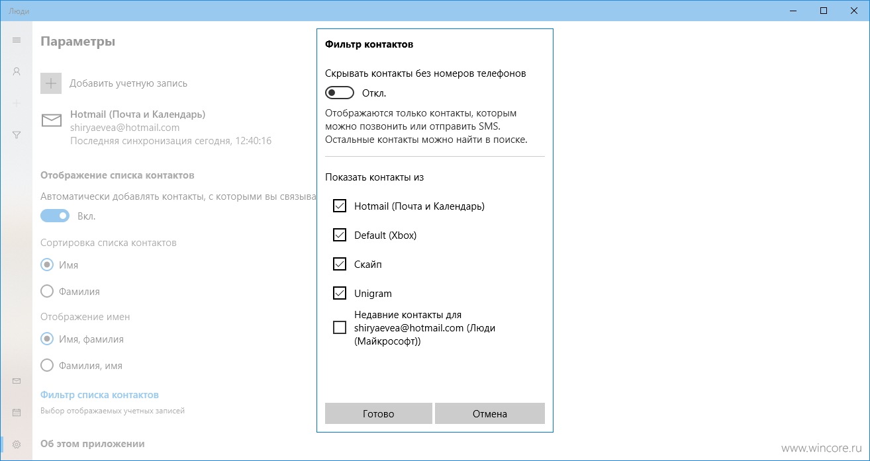Open the filter funnel icon in sidebar
Screen dimensions: 870x461
click(x=17, y=135)
